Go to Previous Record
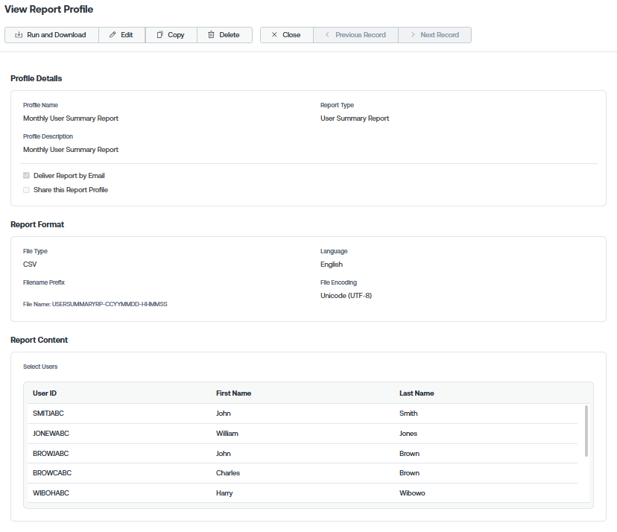617x532 pixels. 355,35
